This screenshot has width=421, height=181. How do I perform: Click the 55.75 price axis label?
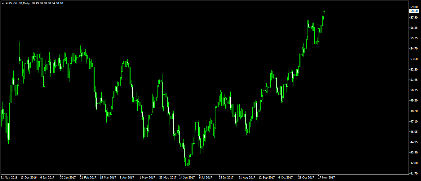[414, 38]
